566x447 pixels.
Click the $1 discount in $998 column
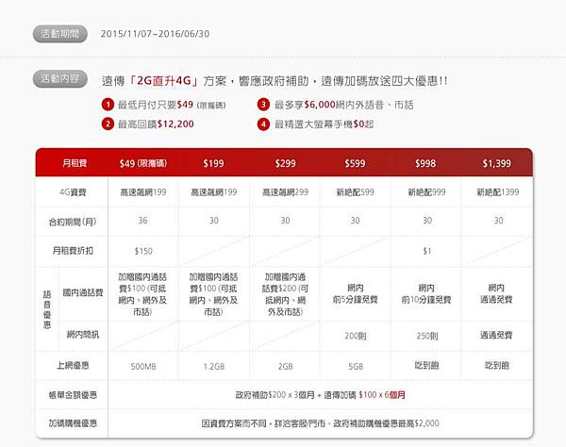coord(427,251)
